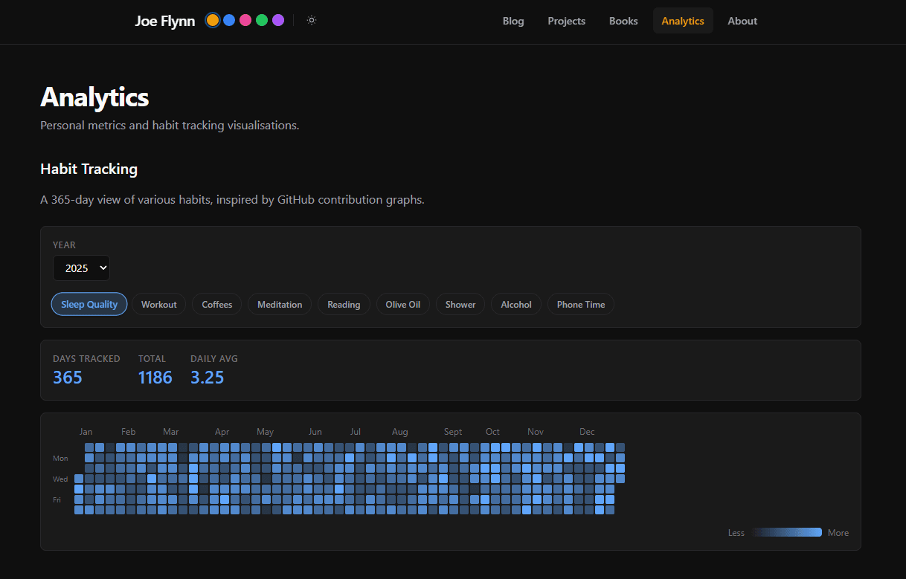Choose the Olive Oil habit
The width and height of the screenshot is (906, 579).
[x=403, y=304]
